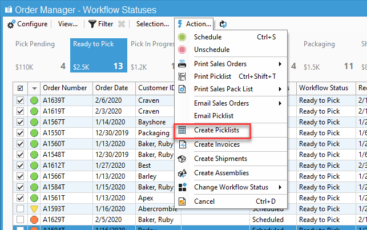Select the Pick In Progress status tile

152,55
